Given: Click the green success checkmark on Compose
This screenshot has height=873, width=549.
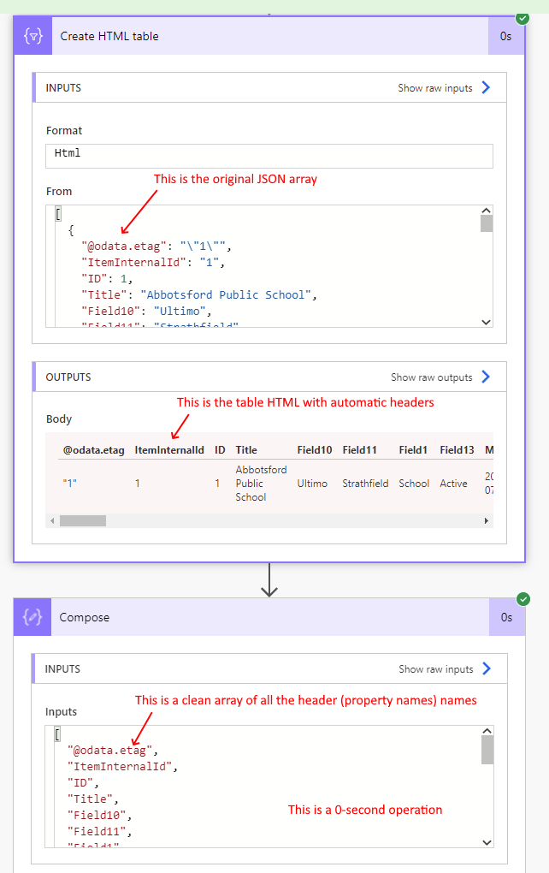Looking at the screenshot, I should [522, 599].
